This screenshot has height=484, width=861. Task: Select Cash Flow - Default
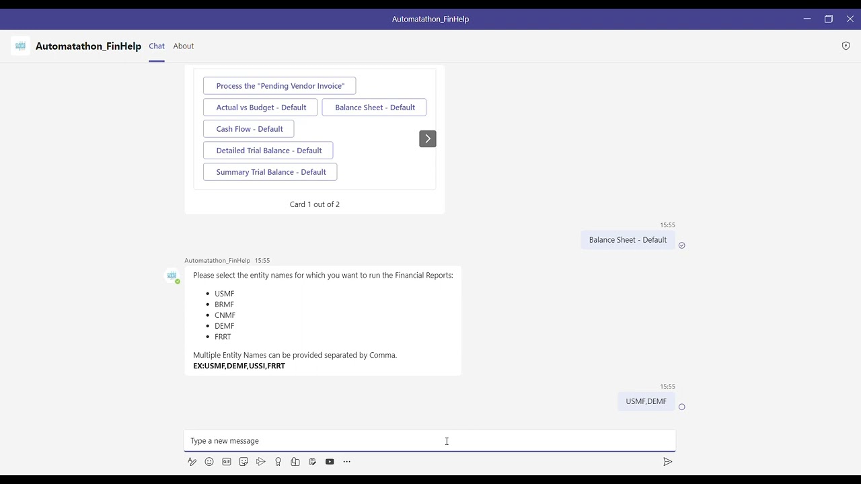[x=249, y=129]
